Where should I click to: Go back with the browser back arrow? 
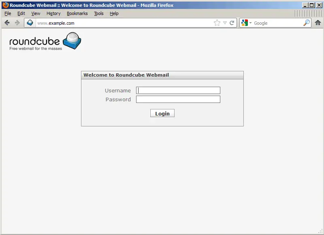[7, 23]
